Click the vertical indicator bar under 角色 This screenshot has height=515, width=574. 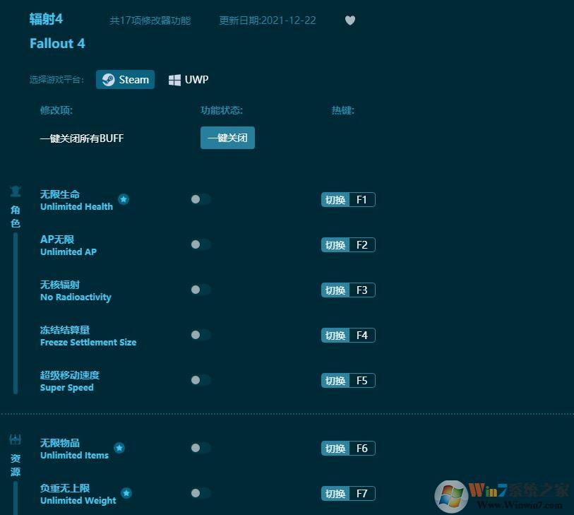[x=15, y=311]
